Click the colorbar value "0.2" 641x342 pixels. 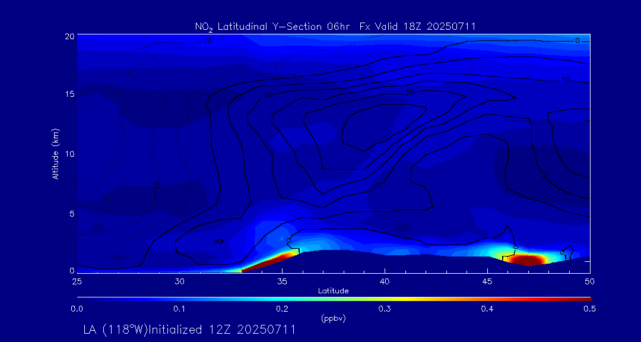tap(282, 309)
